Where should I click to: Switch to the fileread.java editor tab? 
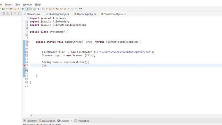32,14
